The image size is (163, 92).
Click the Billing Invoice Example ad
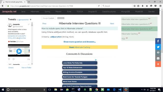[x=80, y=72]
